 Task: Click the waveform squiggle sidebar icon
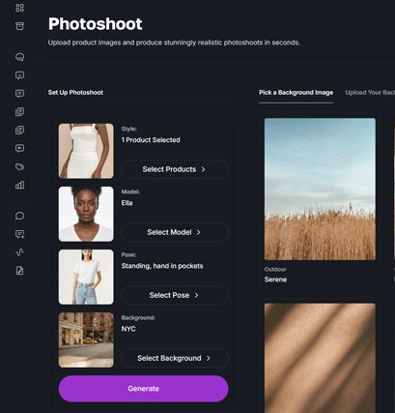pos(19,252)
